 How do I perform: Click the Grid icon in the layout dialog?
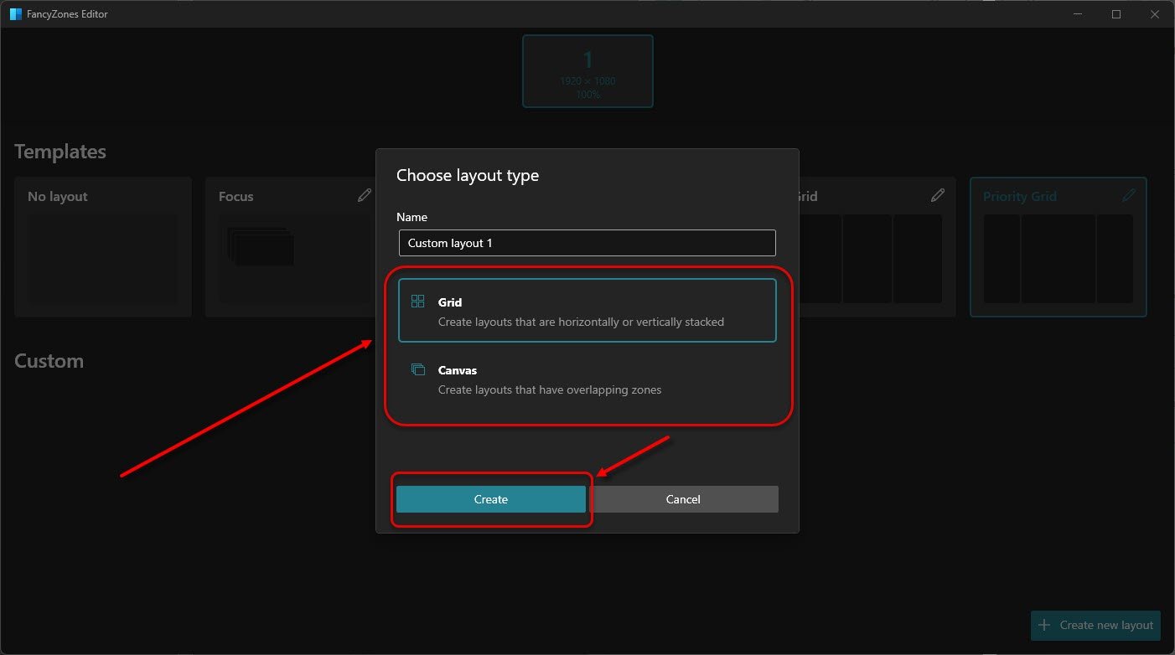417,302
